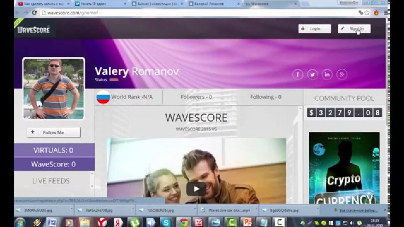Reload the page with the browser refresh icon
The width and height of the screenshot is (404, 227).
click(34, 13)
